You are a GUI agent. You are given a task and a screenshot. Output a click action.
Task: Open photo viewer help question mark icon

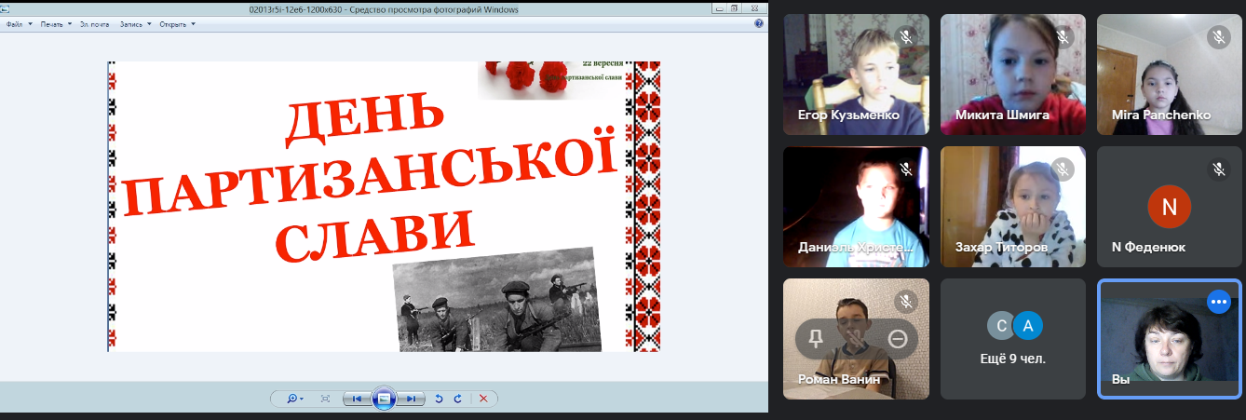click(759, 24)
